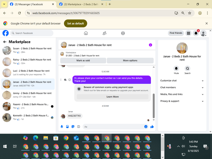Choose a sticker icon in composer
The width and height of the screenshot is (212, 159).
point(73,127)
